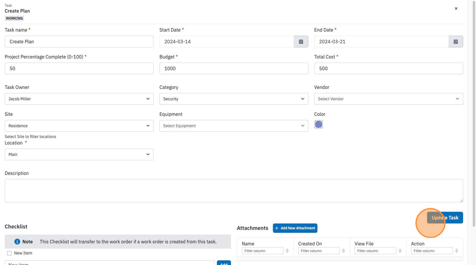Expand the Select Vendor dropdown
This screenshot has width=476, height=265.
click(x=388, y=99)
